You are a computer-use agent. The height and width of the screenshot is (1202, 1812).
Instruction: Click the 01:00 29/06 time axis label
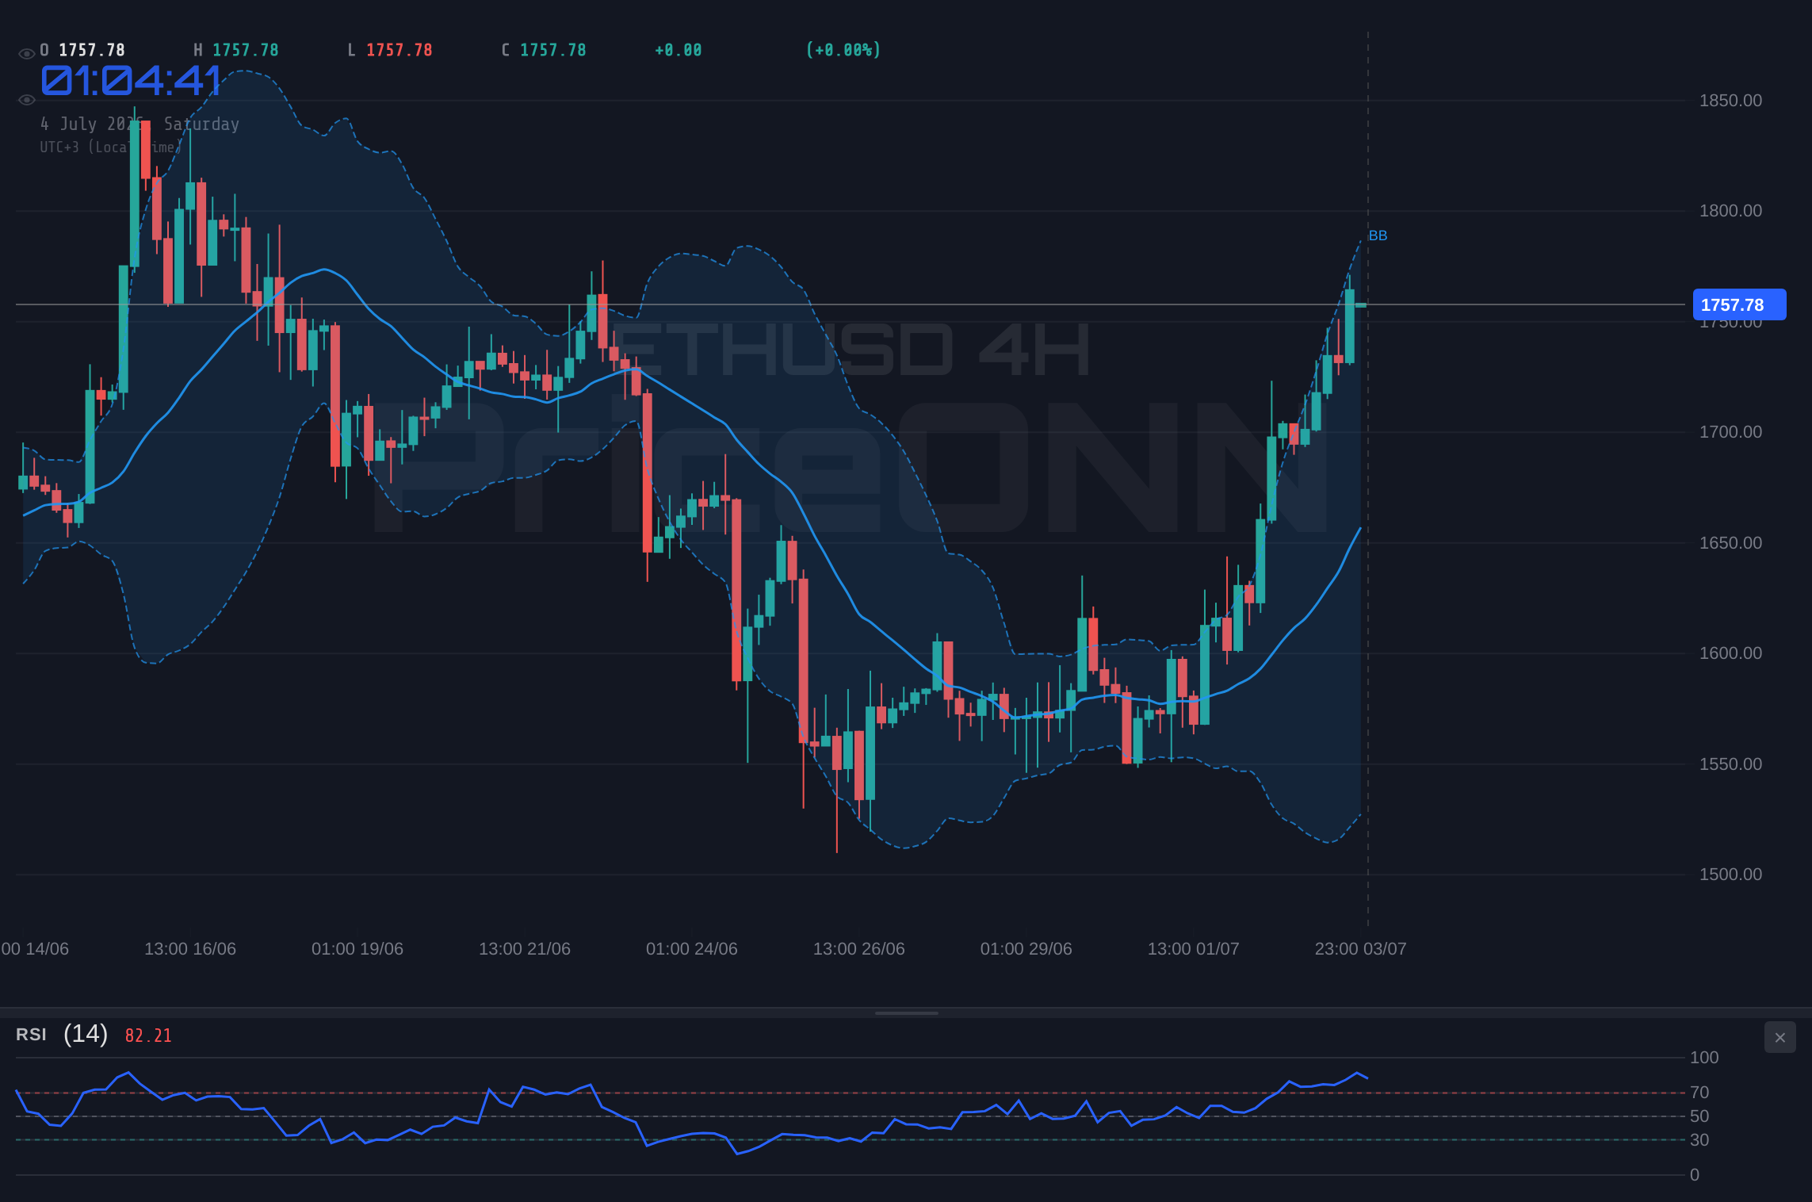1026,949
